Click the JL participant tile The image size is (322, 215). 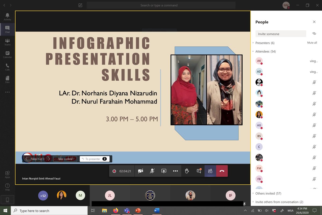click(110, 196)
